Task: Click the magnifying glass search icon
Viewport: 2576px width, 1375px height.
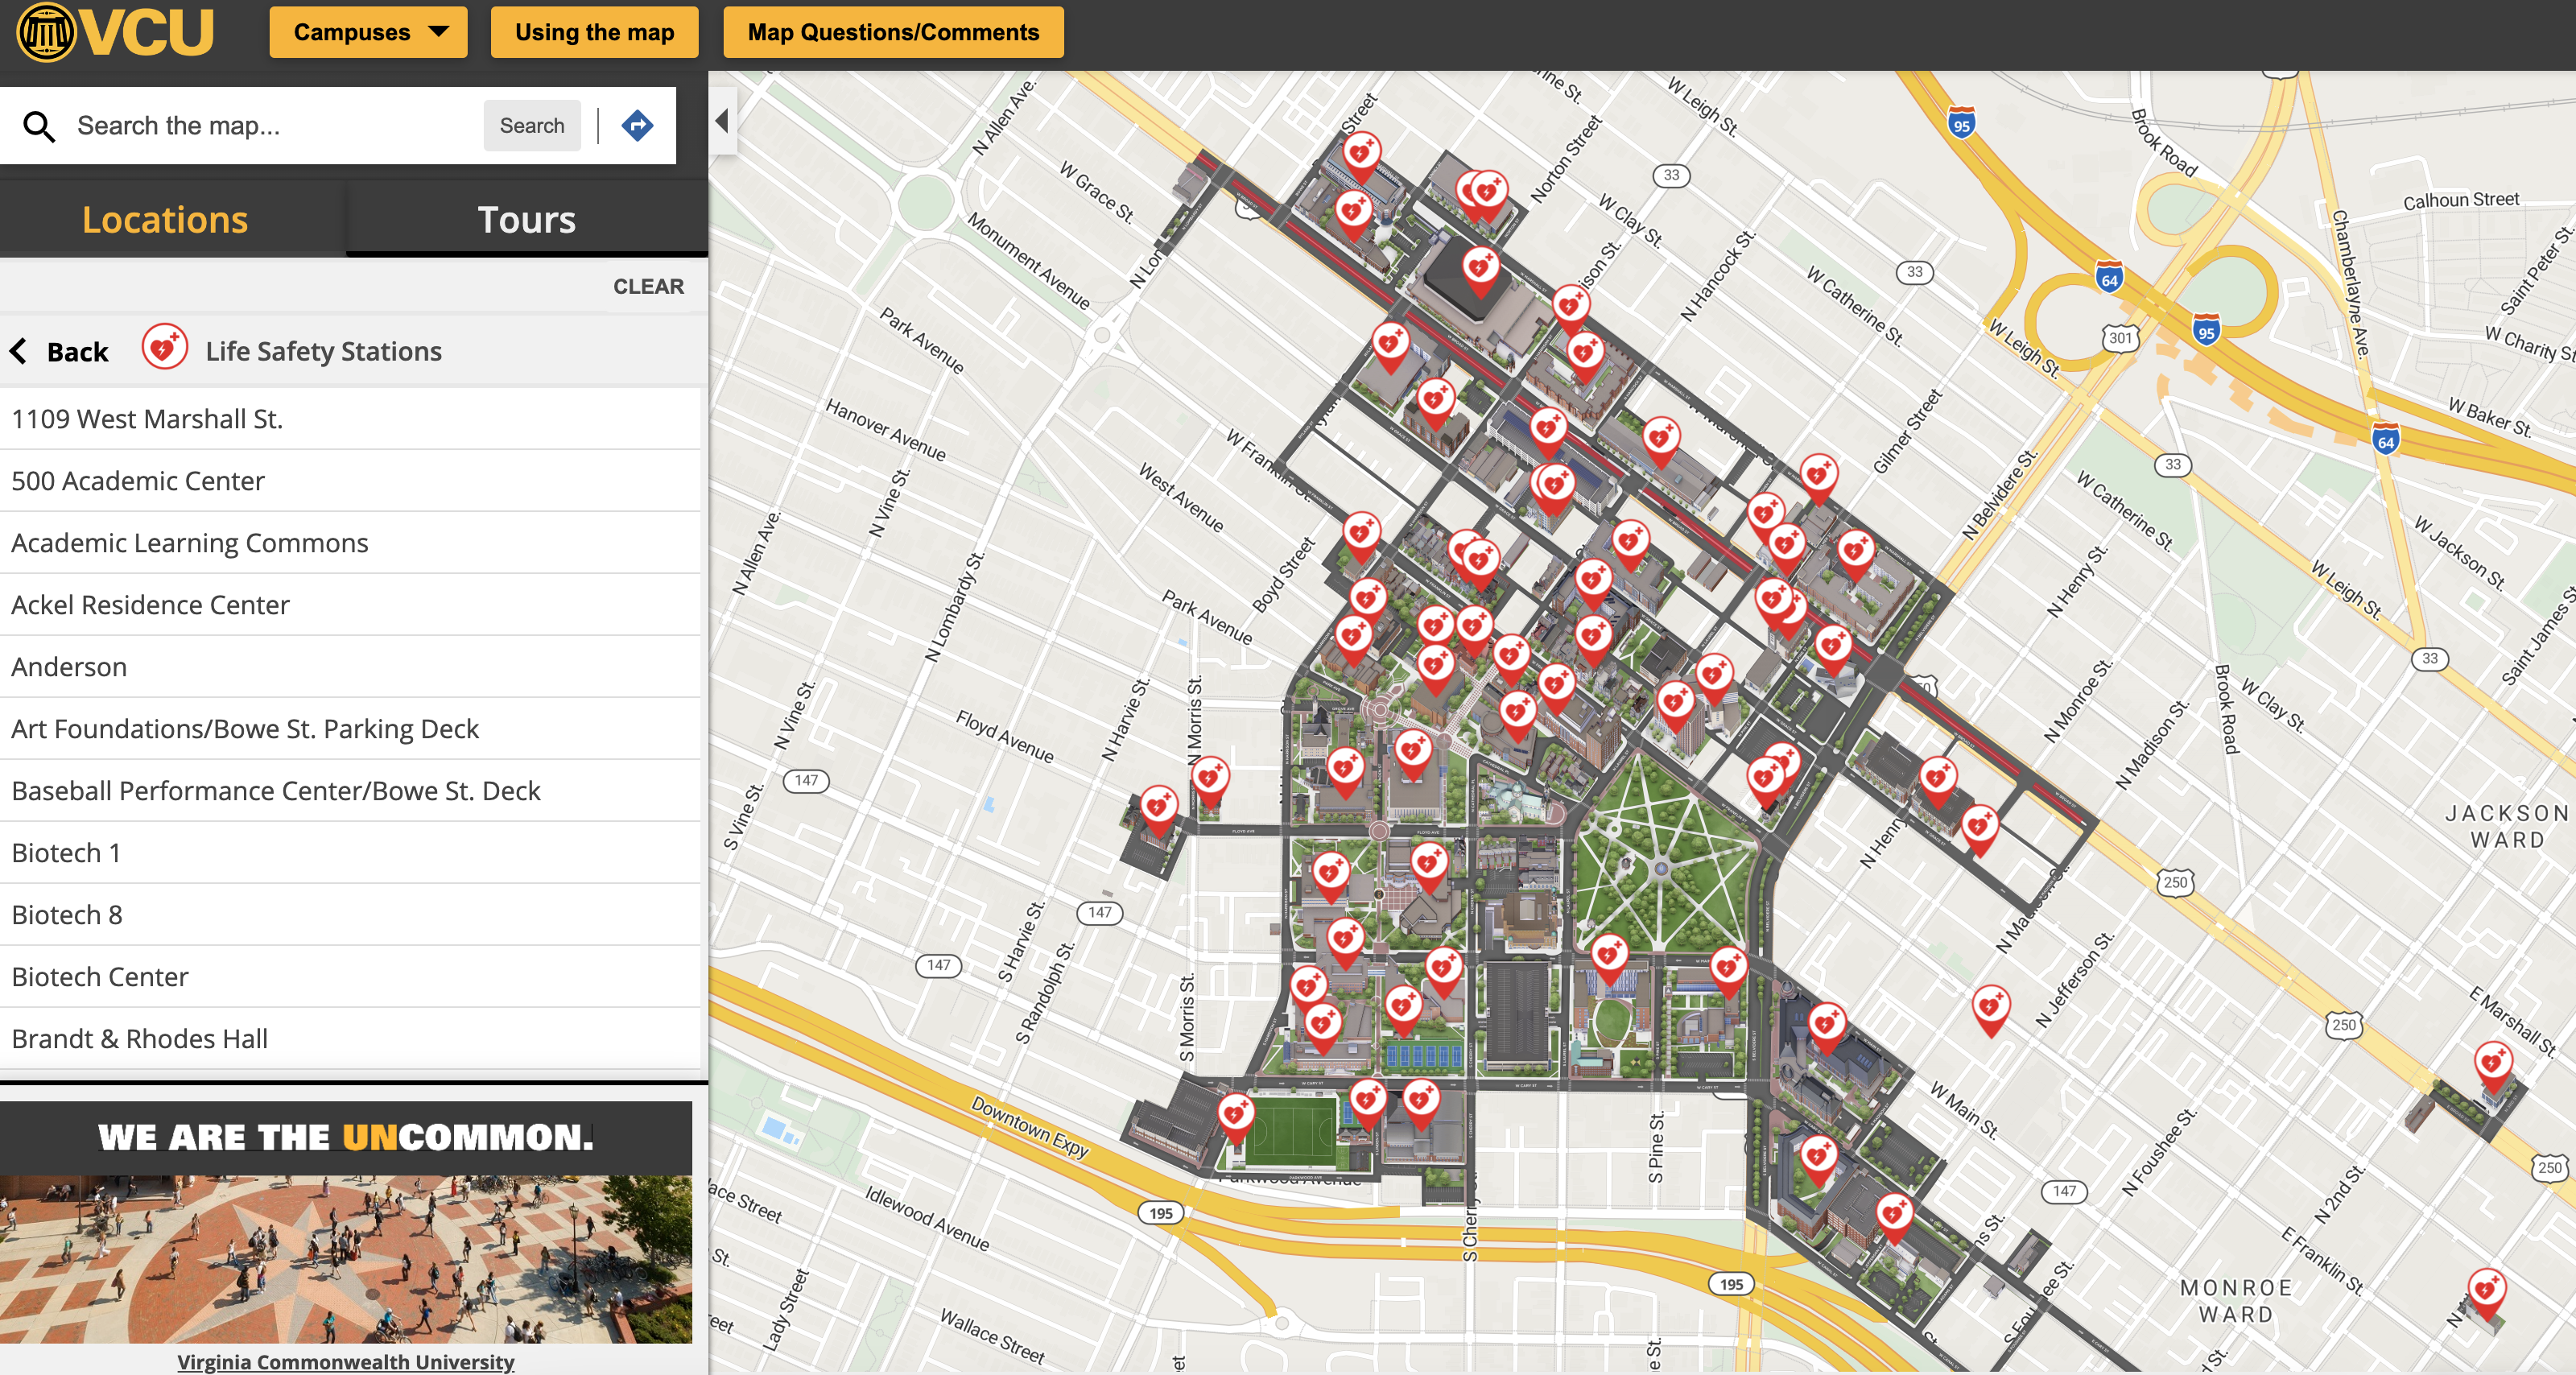Action: point(39,126)
